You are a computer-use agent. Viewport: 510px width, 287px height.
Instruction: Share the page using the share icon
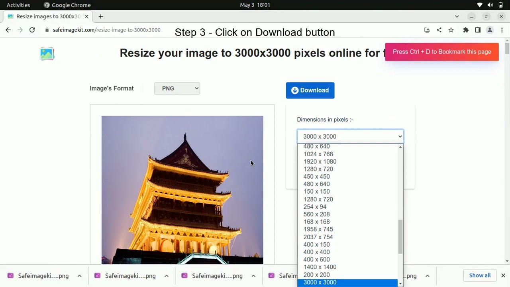click(439, 30)
